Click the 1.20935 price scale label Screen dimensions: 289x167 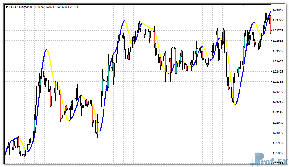click(x=278, y=143)
